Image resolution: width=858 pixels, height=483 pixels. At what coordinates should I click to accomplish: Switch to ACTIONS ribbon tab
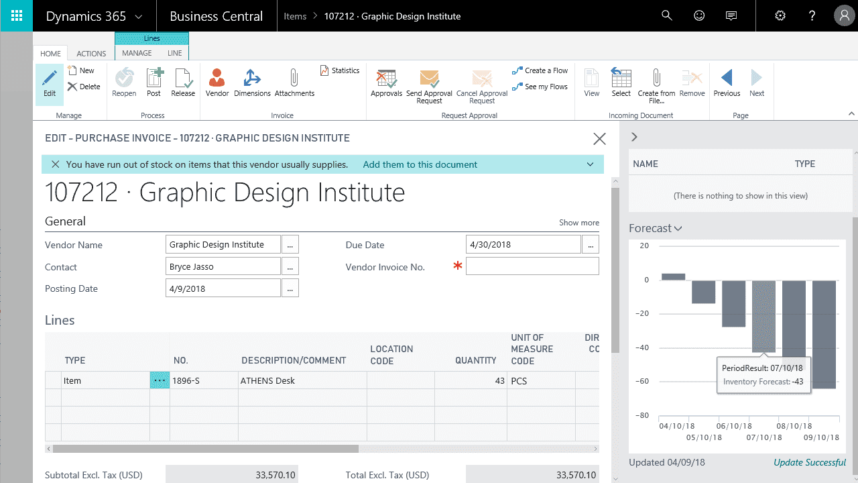click(x=91, y=54)
